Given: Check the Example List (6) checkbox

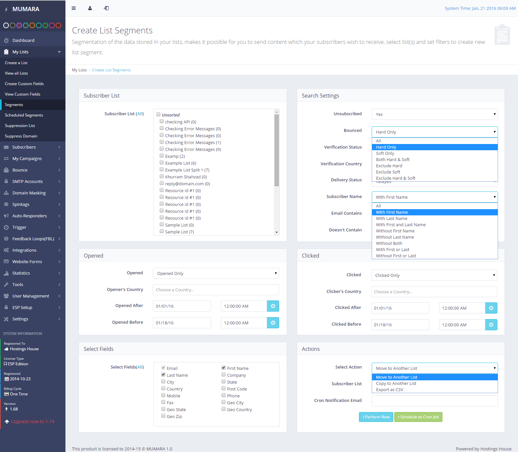Looking at the screenshot, I should coord(162,163).
